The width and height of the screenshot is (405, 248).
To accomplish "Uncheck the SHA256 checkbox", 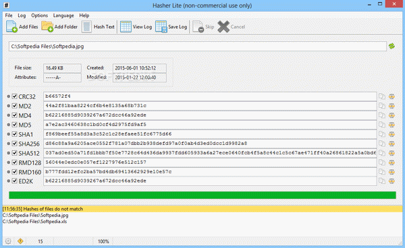I will click(14, 144).
